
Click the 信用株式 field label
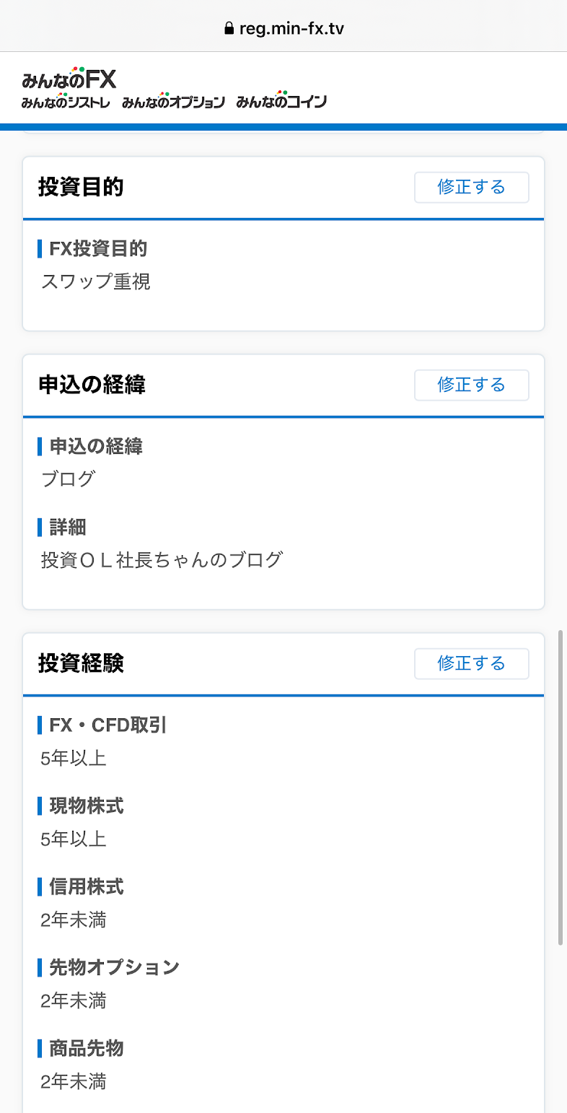point(87,886)
